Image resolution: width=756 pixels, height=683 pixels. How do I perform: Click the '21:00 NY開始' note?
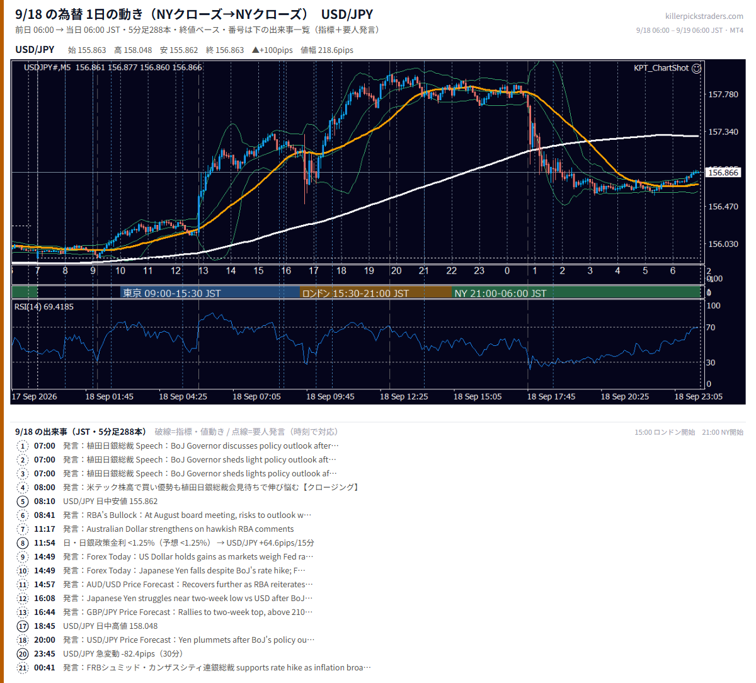723,432
